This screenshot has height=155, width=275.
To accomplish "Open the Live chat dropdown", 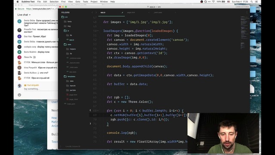I will (24, 15).
